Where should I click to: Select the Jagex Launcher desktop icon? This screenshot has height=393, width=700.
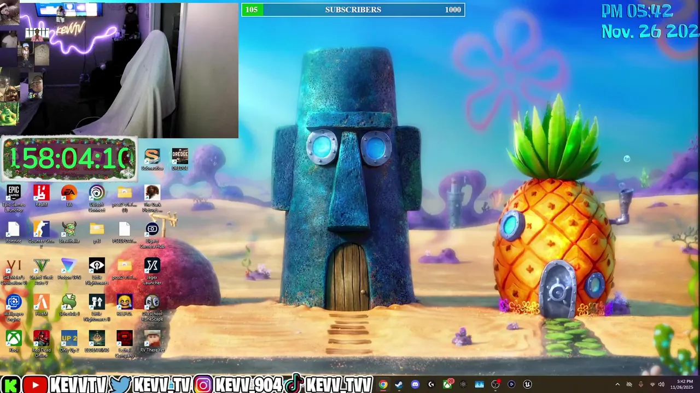152,271
